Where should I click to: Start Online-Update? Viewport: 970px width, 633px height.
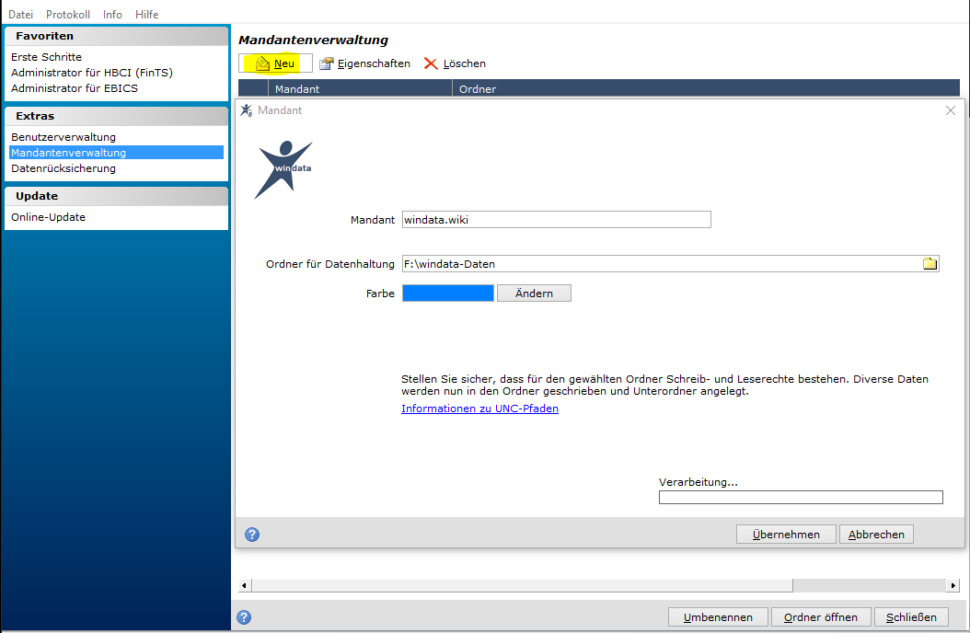48,217
